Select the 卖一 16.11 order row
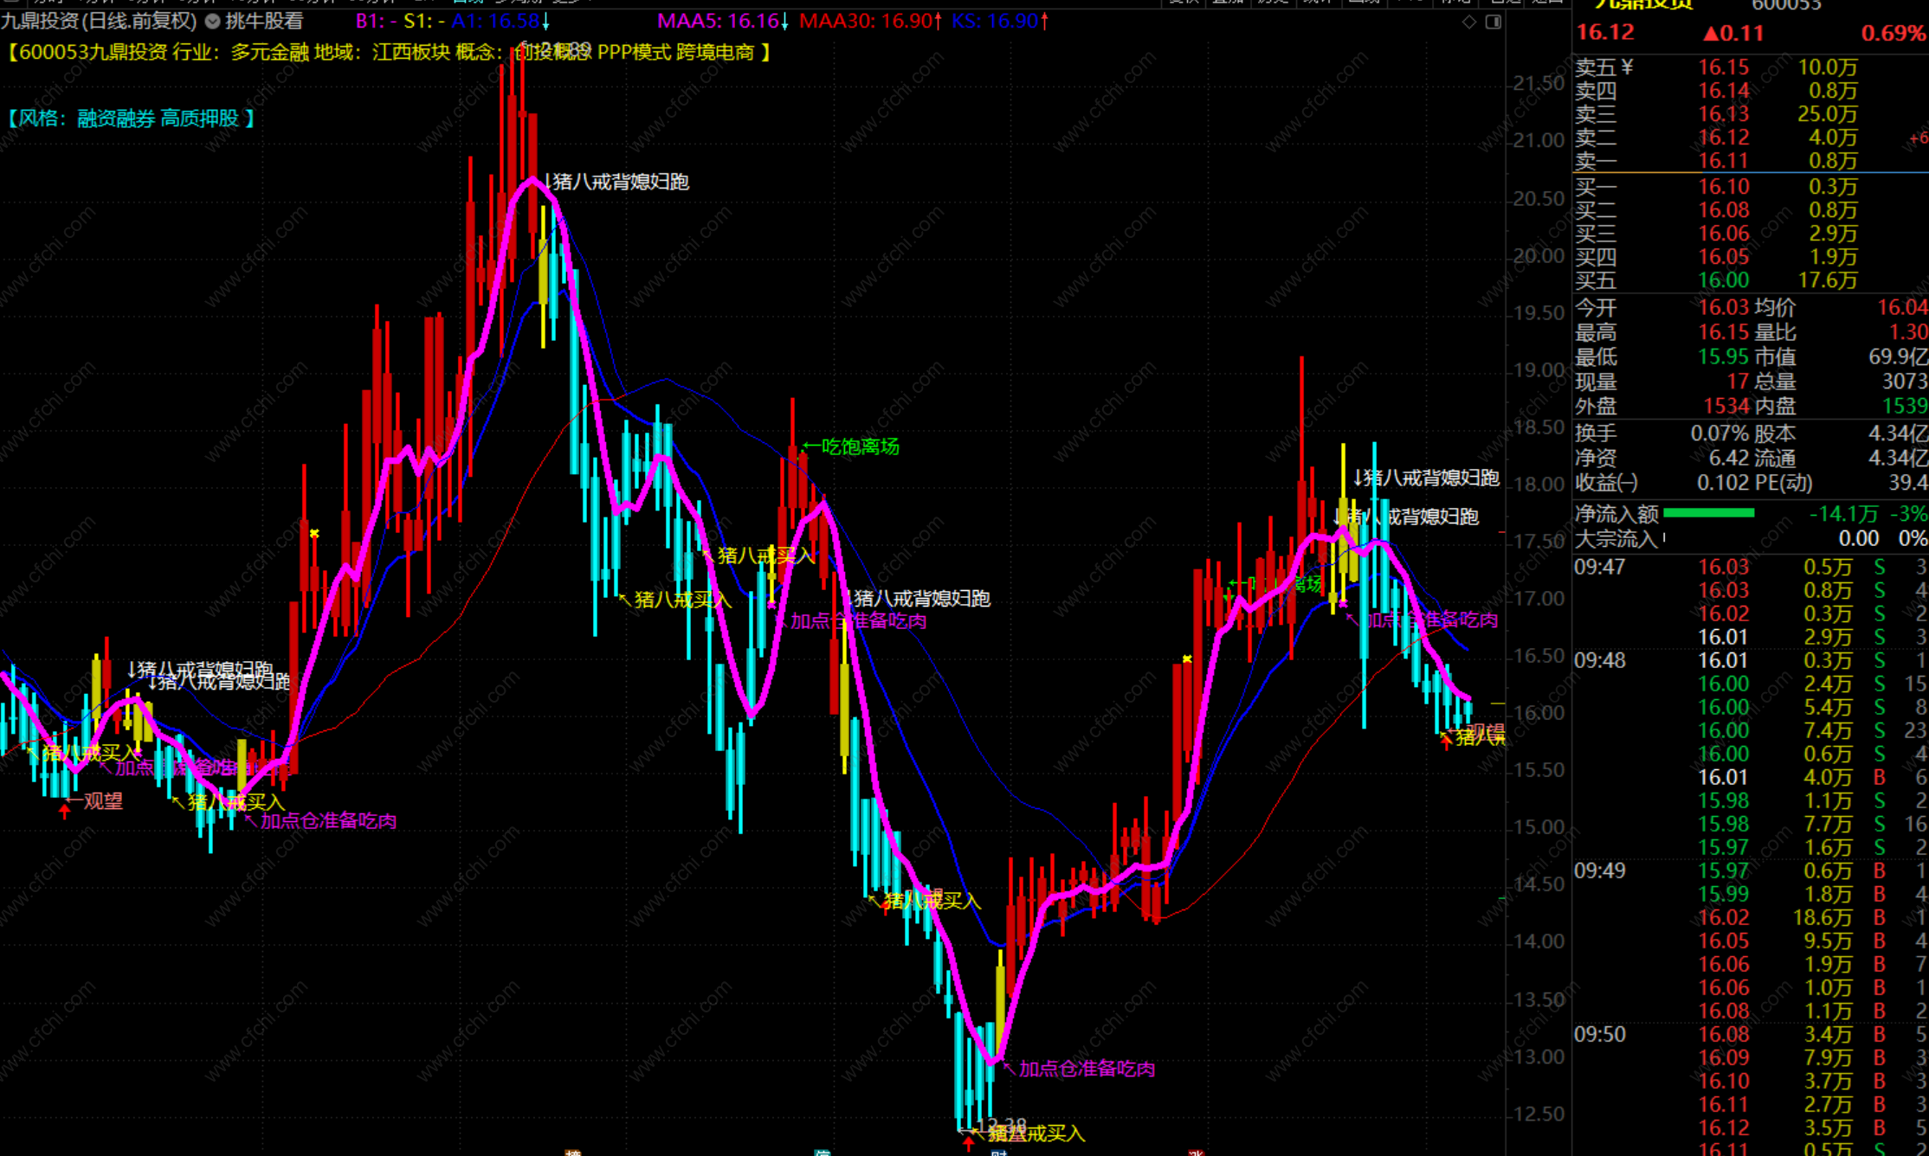The width and height of the screenshot is (1929, 1156). tap(1723, 161)
